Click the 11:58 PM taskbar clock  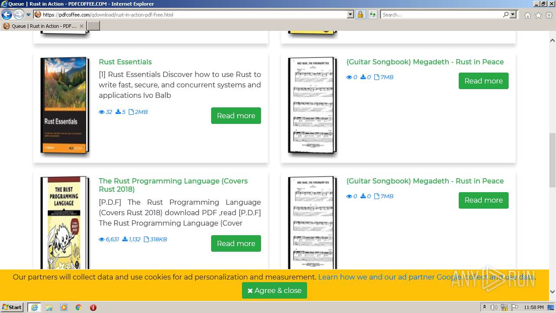coord(533,307)
